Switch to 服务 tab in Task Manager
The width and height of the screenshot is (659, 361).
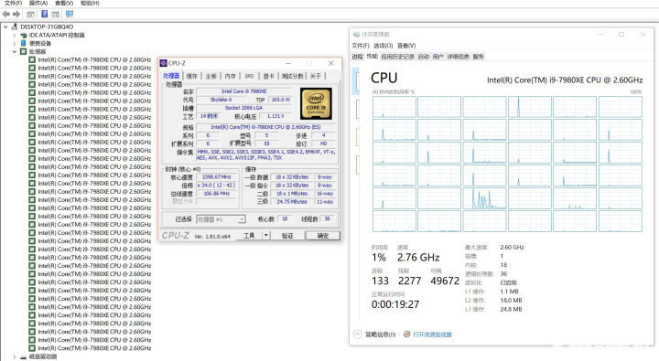pos(479,57)
